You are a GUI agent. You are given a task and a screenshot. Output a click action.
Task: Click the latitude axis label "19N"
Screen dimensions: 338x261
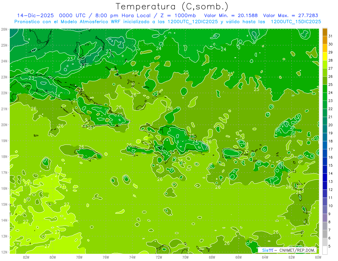4,140
